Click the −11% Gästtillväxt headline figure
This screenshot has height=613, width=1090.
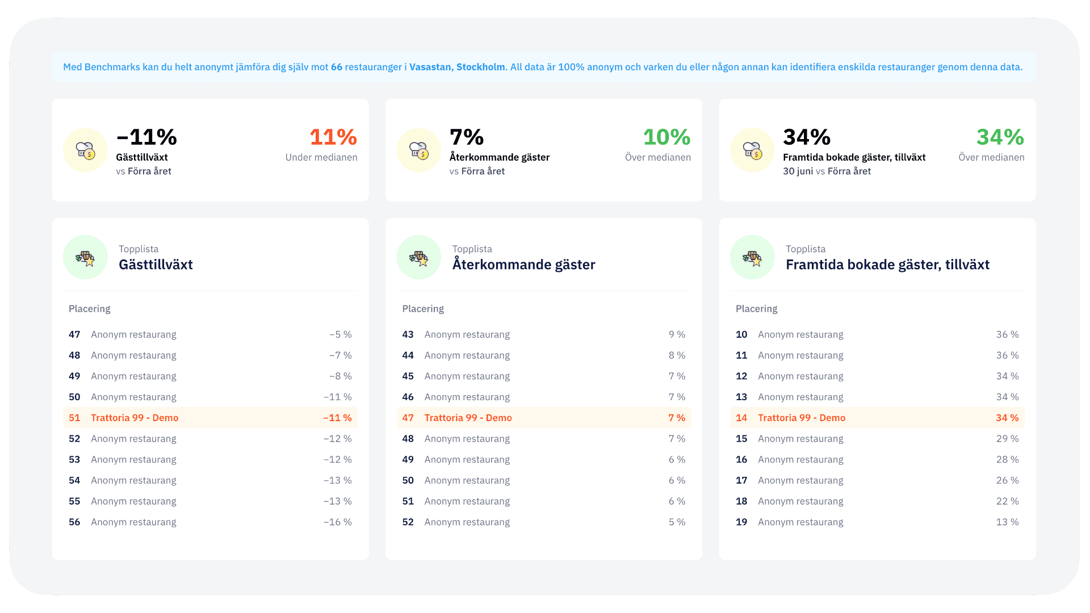pyautogui.click(x=146, y=137)
